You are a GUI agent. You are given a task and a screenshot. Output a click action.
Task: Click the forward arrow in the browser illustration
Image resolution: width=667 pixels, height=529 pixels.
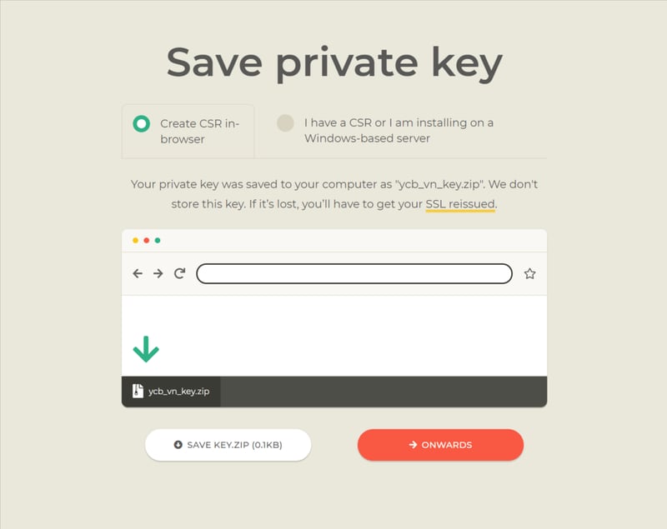(158, 273)
